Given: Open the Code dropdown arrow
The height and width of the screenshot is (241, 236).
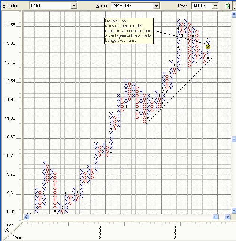Looking at the screenshot, I should 215,6.
